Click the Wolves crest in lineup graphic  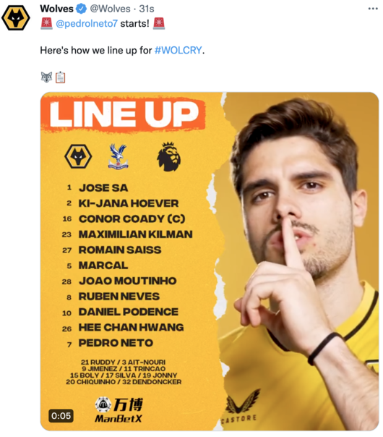pos(78,156)
